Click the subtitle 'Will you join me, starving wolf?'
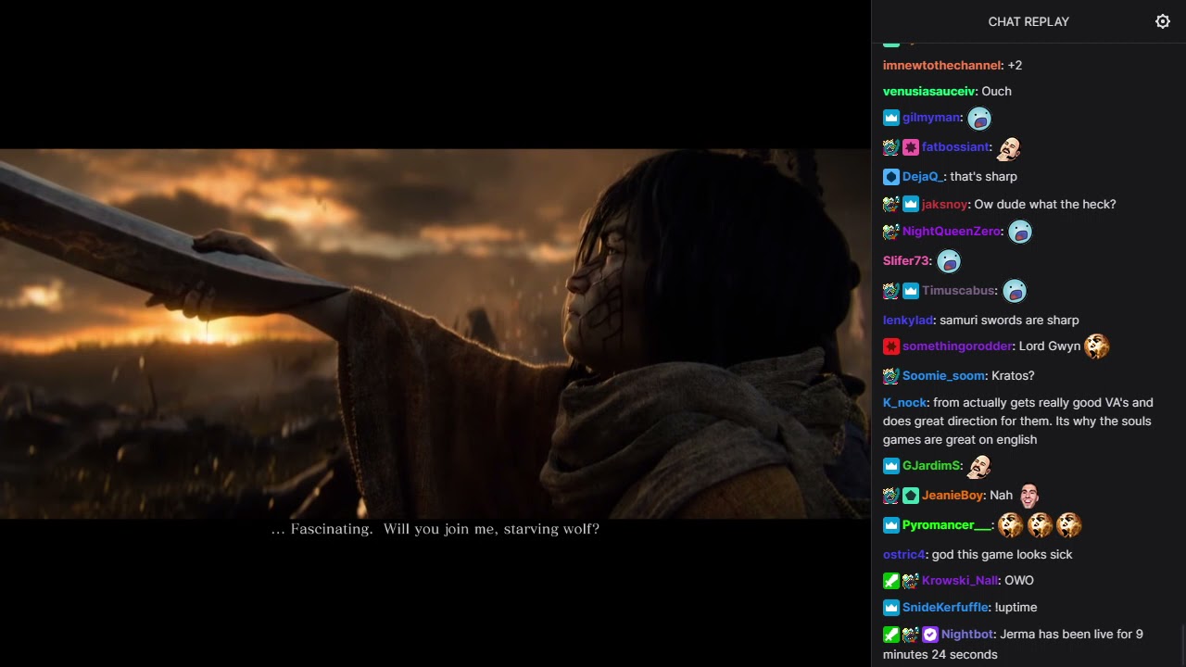 pos(491,529)
